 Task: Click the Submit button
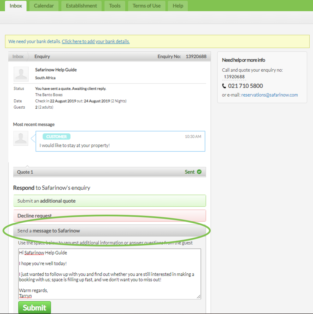pos(34,307)
